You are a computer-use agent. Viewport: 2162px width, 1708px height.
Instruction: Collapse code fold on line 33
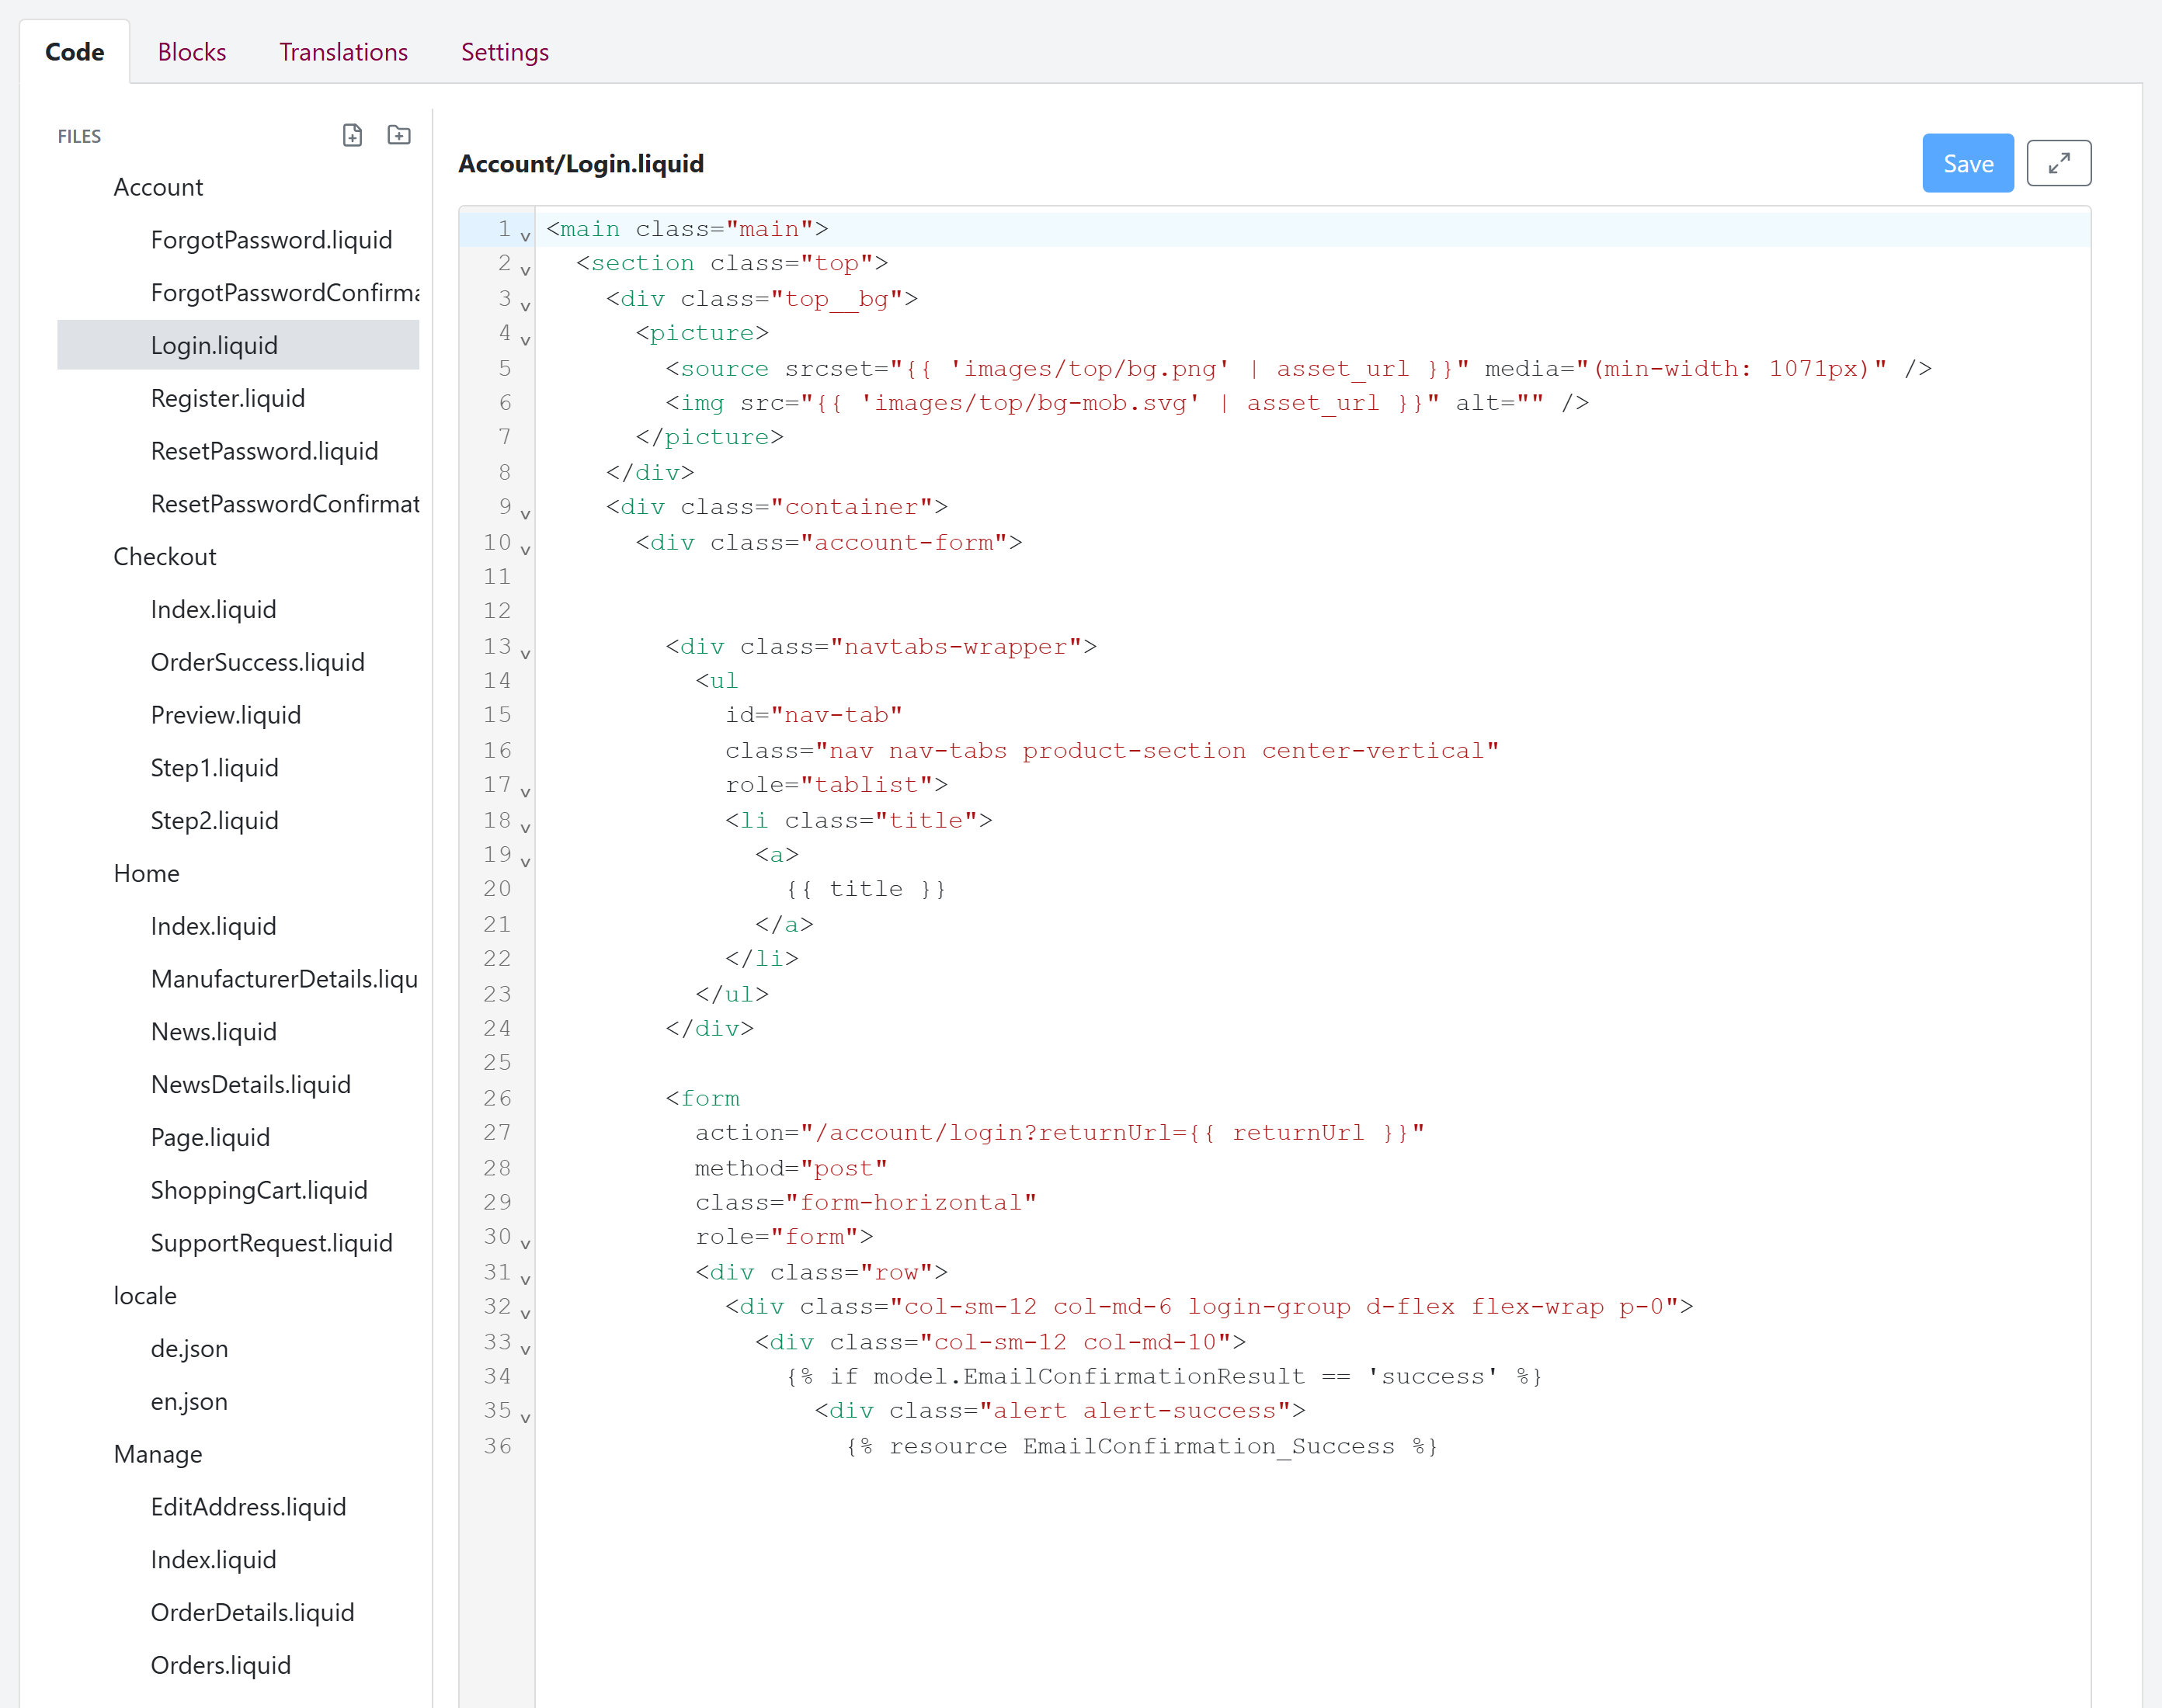(x=525, y=1349)
